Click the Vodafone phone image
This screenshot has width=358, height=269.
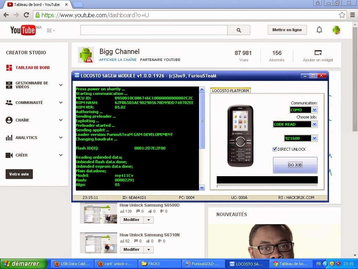point(240,136)
